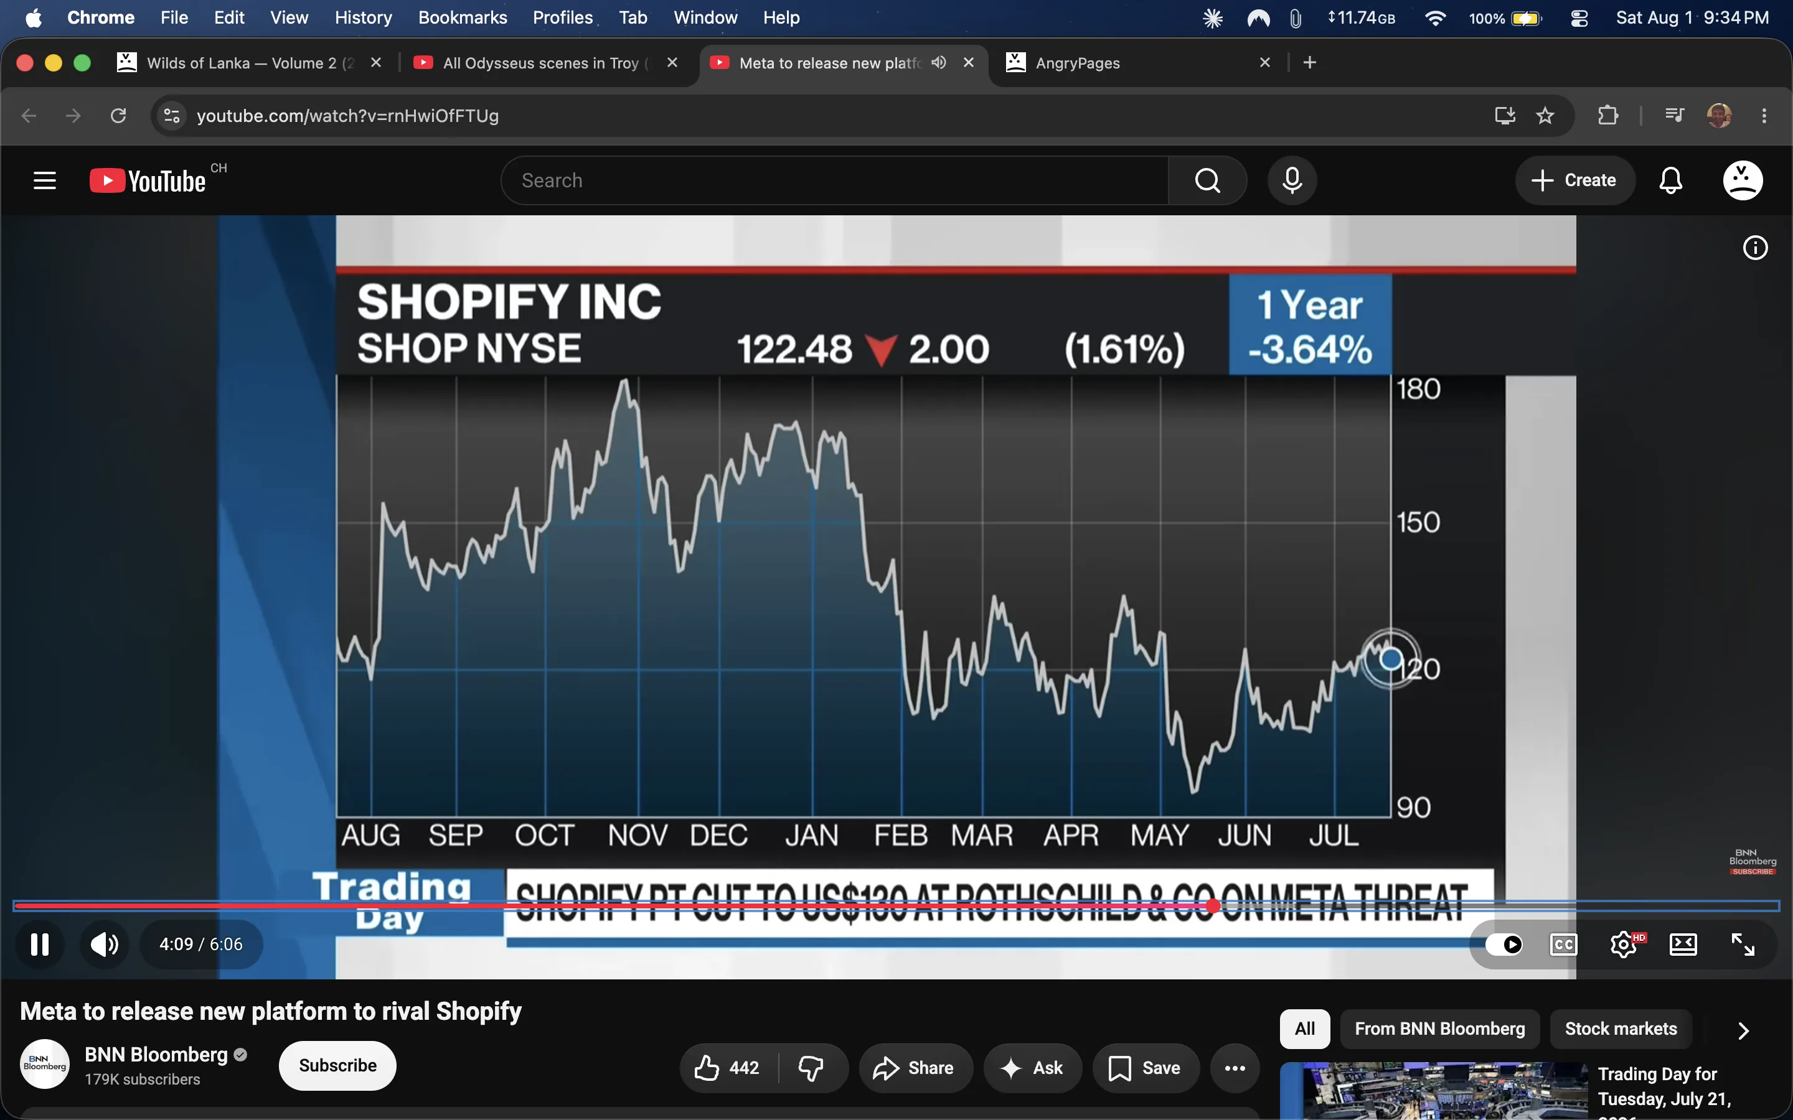The width and height of the screenshot is (1793, 1120).
Task: Dislike this video
Action: 811,1067
